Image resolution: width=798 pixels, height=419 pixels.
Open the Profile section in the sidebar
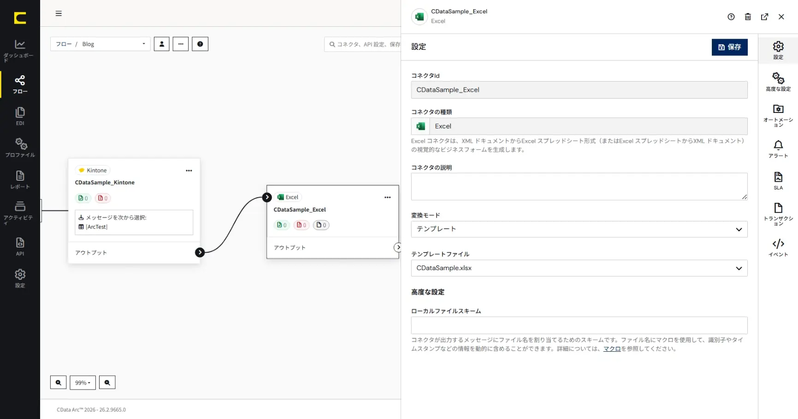(x=20, y=148)
